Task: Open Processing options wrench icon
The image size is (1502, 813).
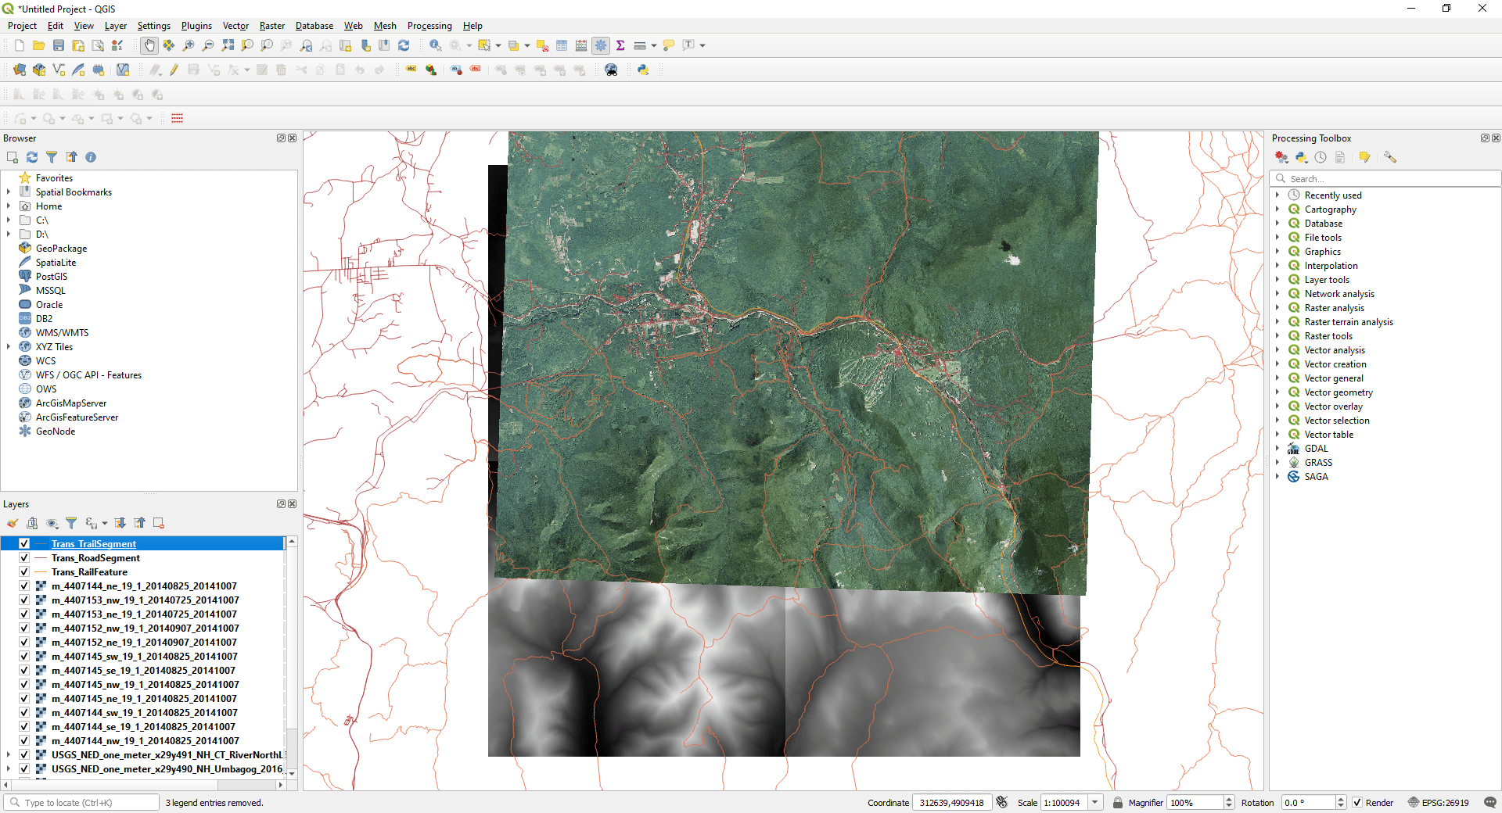Action: coord(1390,157)
